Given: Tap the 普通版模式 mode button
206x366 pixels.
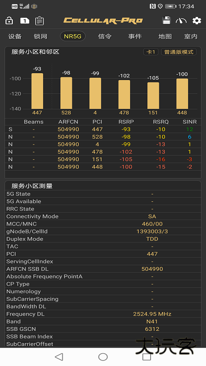Looking at the screenshot, I should coord(179,52).
